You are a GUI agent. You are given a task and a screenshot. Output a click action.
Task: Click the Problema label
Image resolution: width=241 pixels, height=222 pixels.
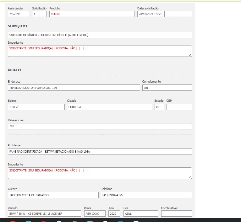14,145
